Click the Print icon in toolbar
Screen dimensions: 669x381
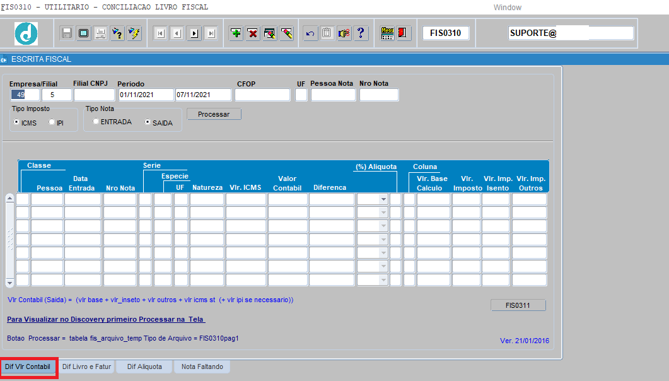tap(100, 33)
